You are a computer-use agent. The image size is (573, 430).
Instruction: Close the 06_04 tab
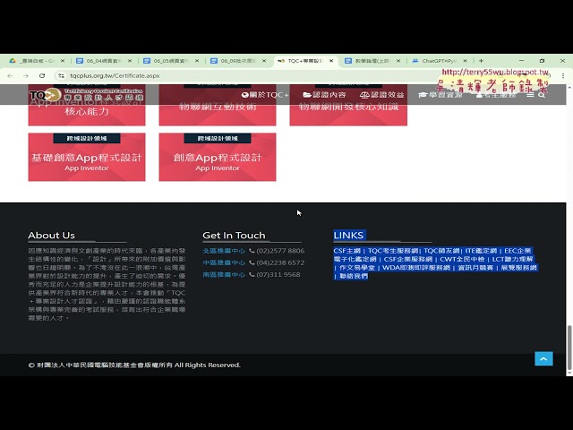(130, 61)
